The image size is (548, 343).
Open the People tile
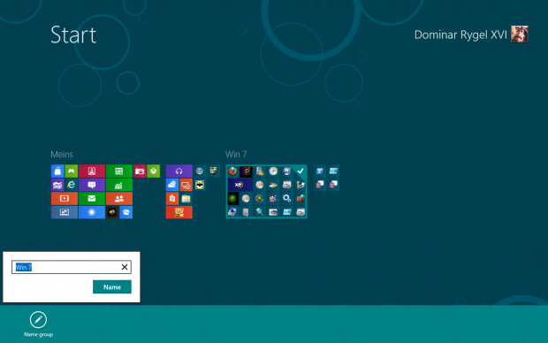(x=118, y=198)
